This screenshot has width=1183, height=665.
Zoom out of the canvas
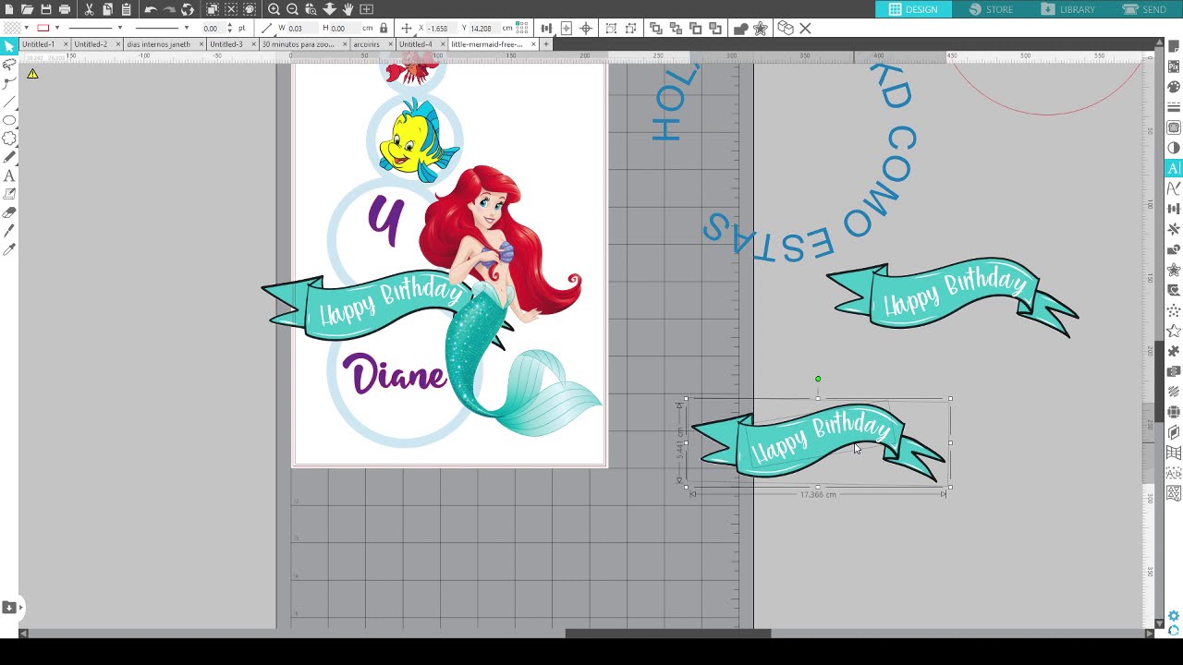292,9
